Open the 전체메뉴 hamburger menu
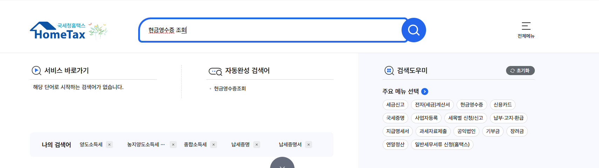This screenshot has width=599, height=168. (x=526, y=26)
